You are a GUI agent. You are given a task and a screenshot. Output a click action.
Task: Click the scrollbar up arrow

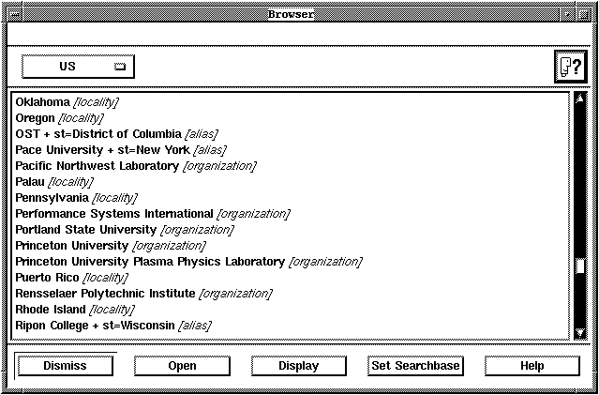(580, 98)
